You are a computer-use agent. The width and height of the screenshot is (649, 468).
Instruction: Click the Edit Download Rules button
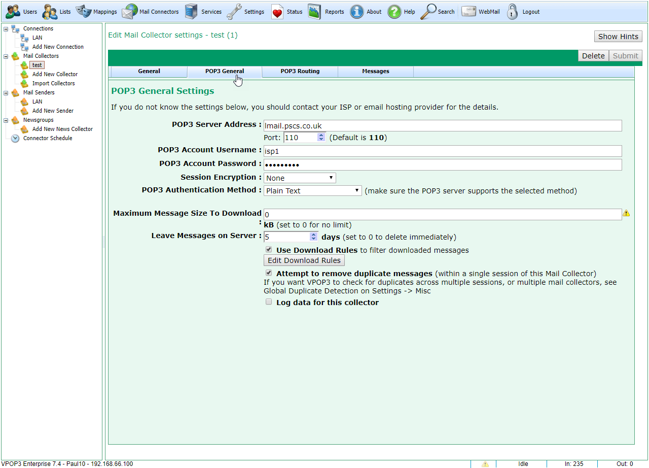[304, 260]
